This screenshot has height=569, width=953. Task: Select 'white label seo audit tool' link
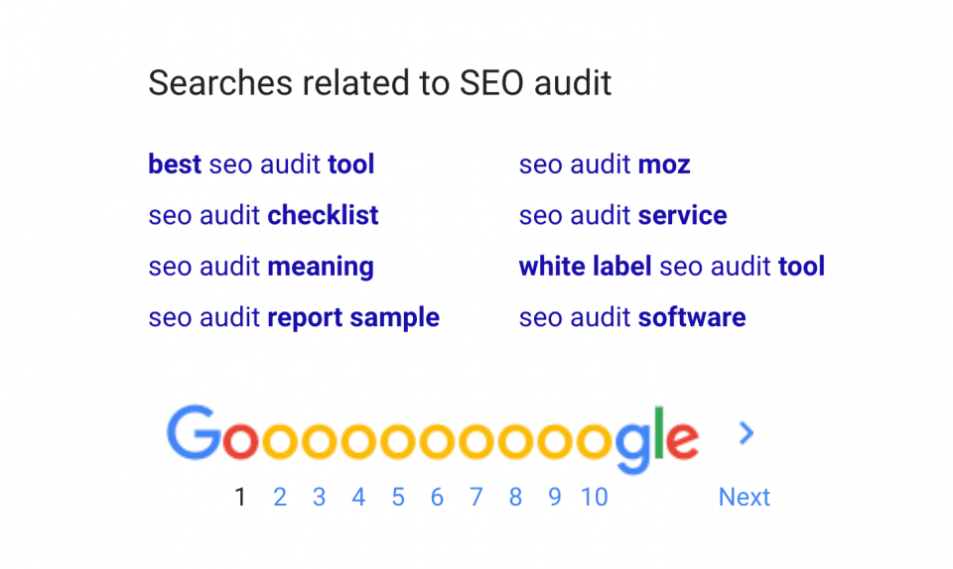671,267
